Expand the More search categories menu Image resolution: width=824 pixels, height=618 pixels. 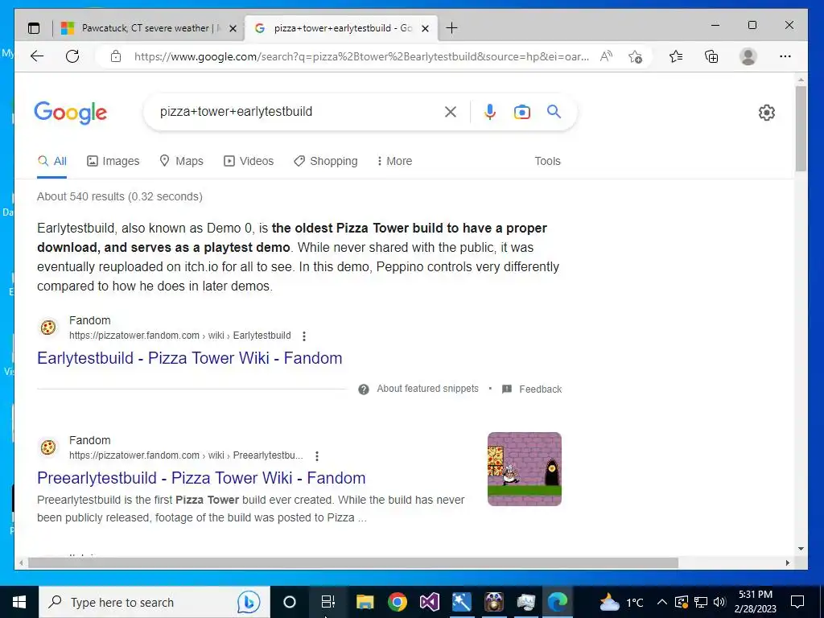[x=394, y=161]
